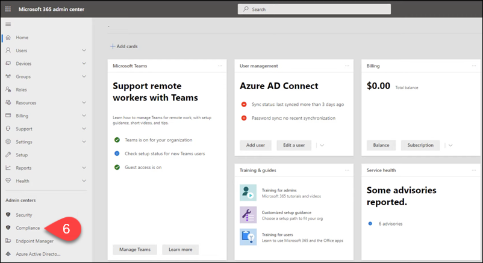483x263 pixels.
Task: Click Teams is on for your organization
Action: click(158, 140)
